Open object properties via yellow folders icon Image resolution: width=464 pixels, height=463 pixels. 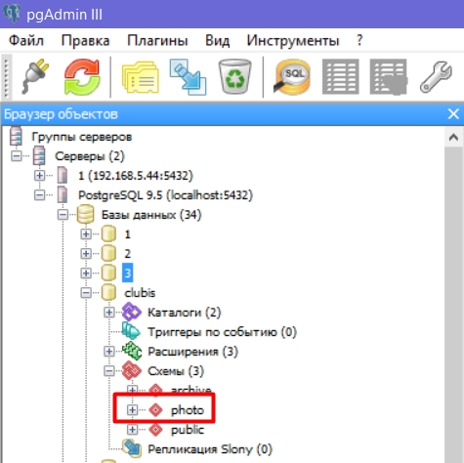point(141,77)
